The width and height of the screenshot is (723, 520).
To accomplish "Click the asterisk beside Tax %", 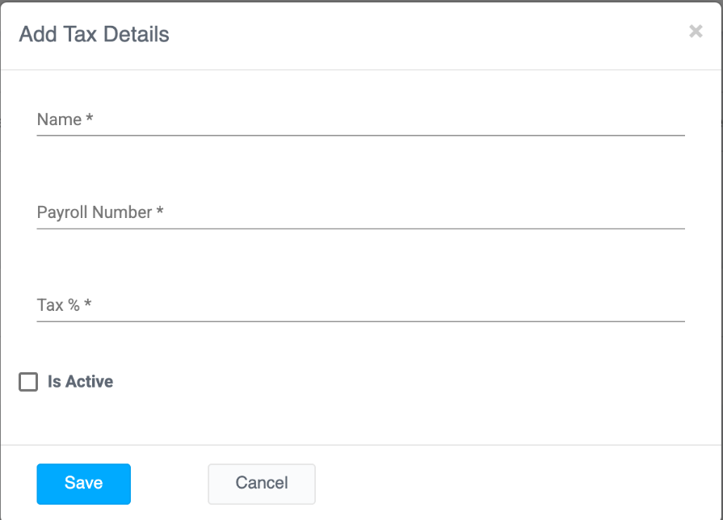I will click(88, 304).
